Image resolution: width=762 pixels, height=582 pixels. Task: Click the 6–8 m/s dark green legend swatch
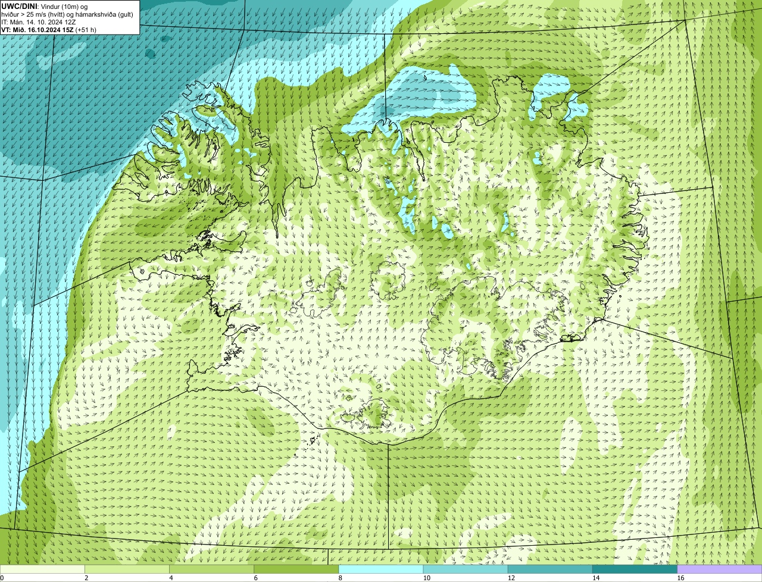pyautogui.click(x=296, y=569)
